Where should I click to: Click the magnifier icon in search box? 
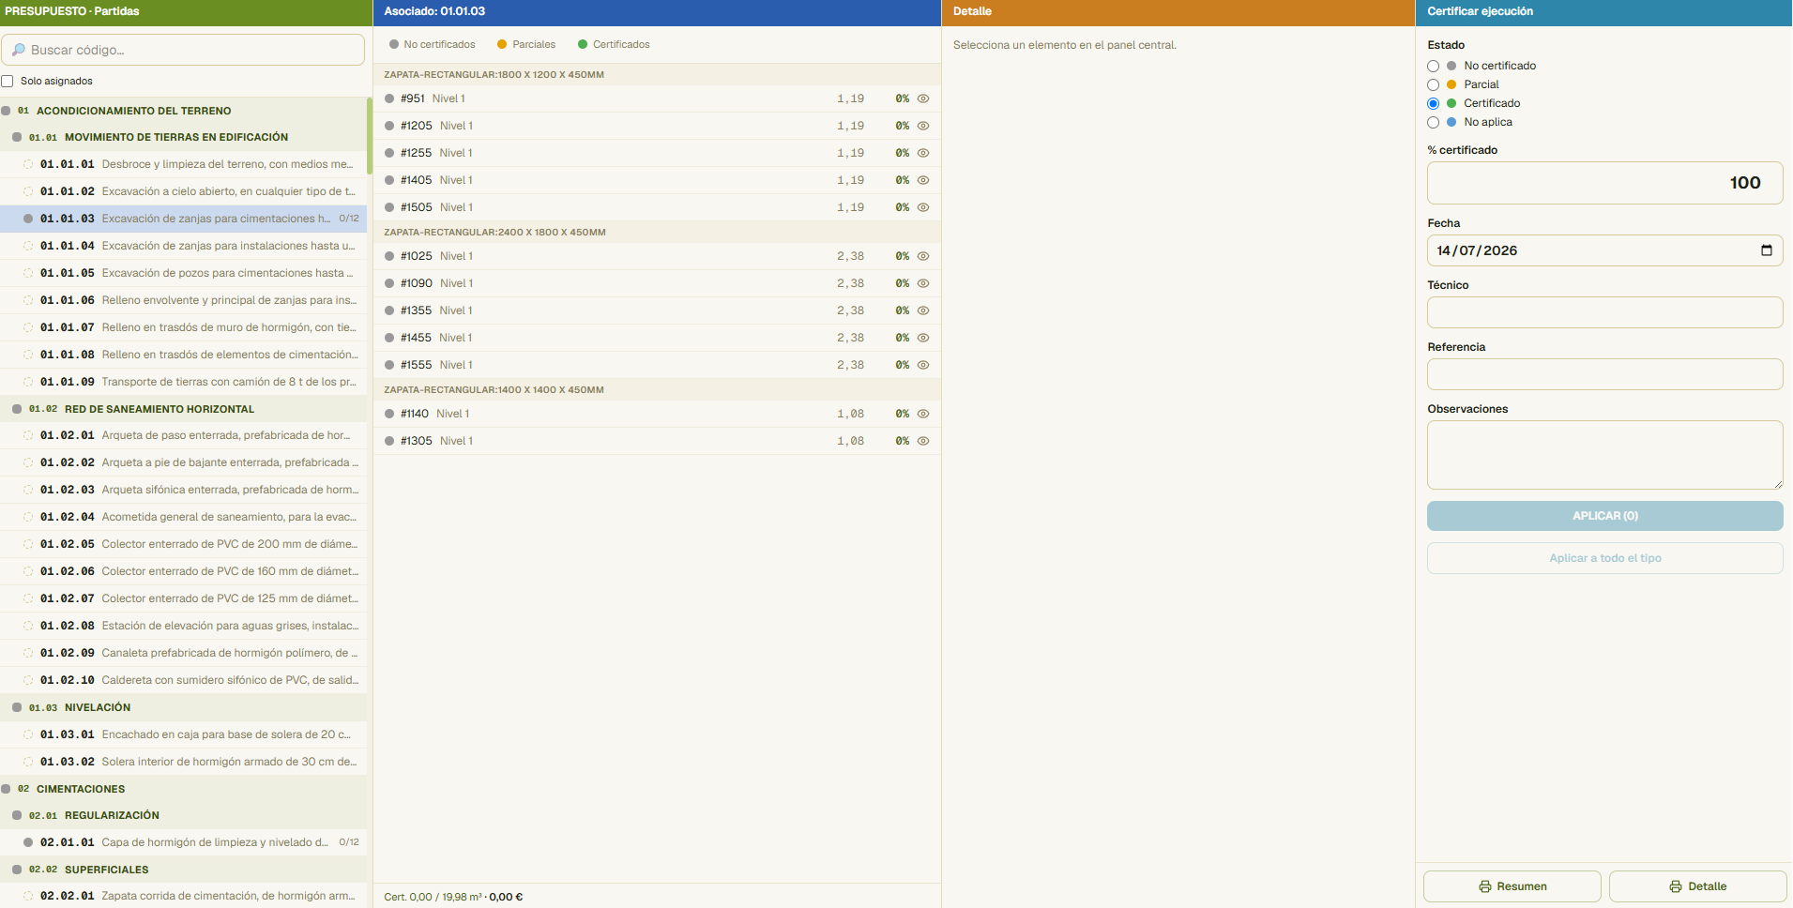tap(19, 50)
